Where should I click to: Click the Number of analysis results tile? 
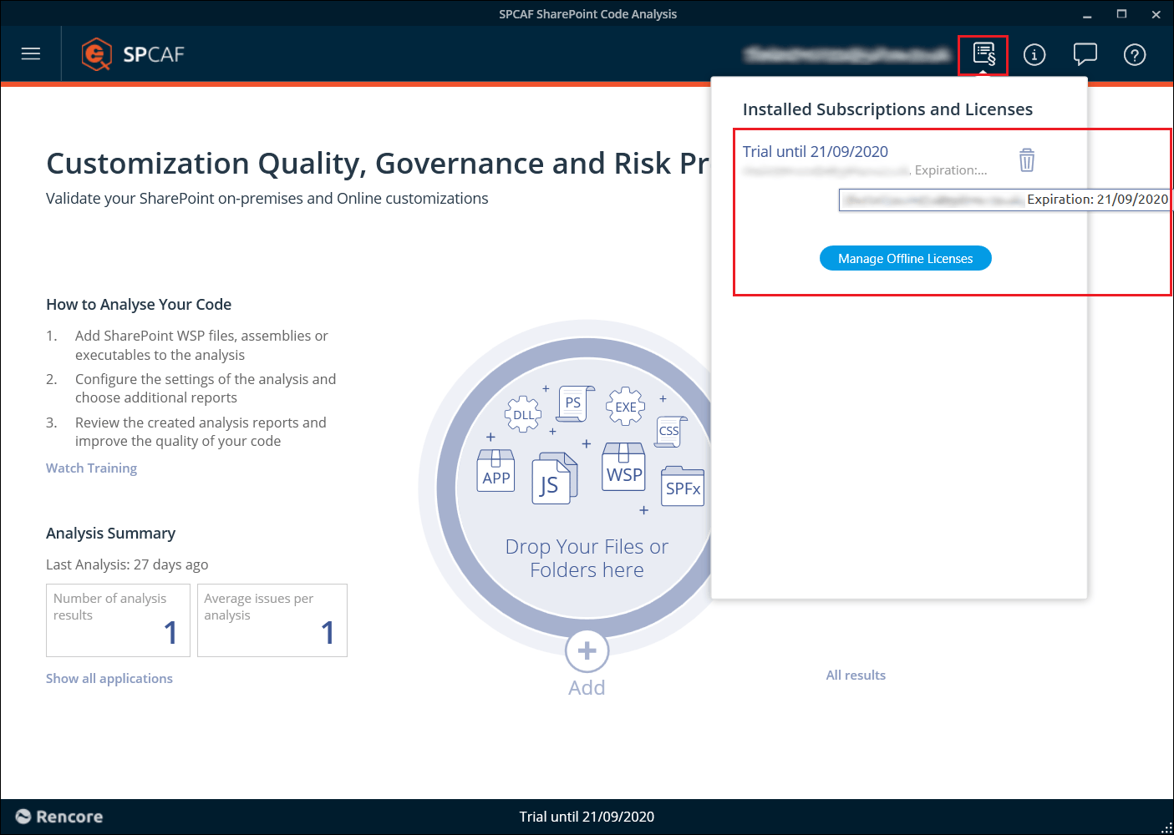[118, 620]
